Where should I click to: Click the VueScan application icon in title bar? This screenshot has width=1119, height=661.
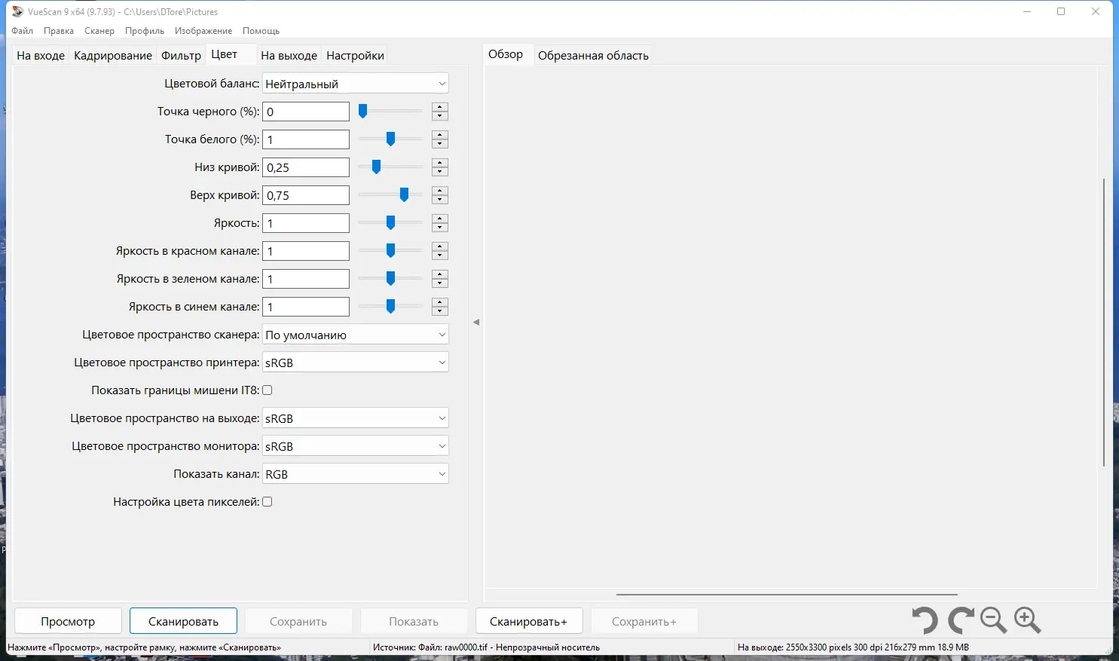coord(17,11)
